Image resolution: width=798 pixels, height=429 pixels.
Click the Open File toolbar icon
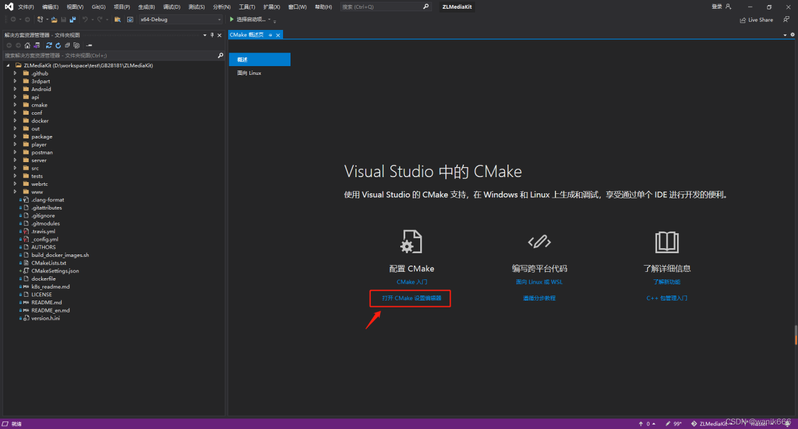[54, 19]
